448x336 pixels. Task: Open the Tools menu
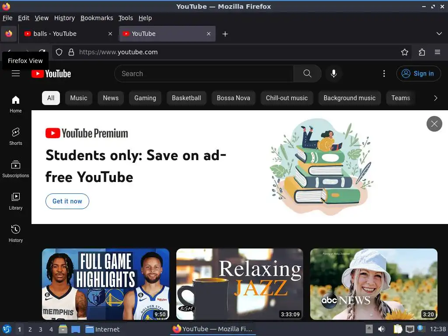[x=126, y=18]
